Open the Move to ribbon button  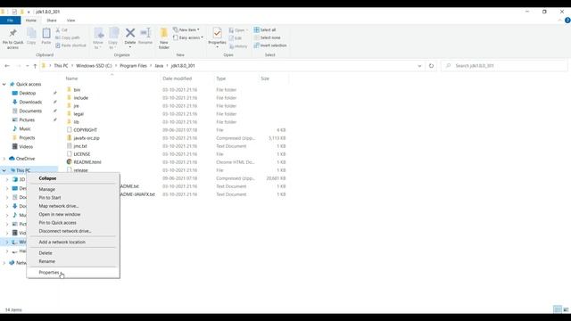pyautogui.click(x=98, y=38)
